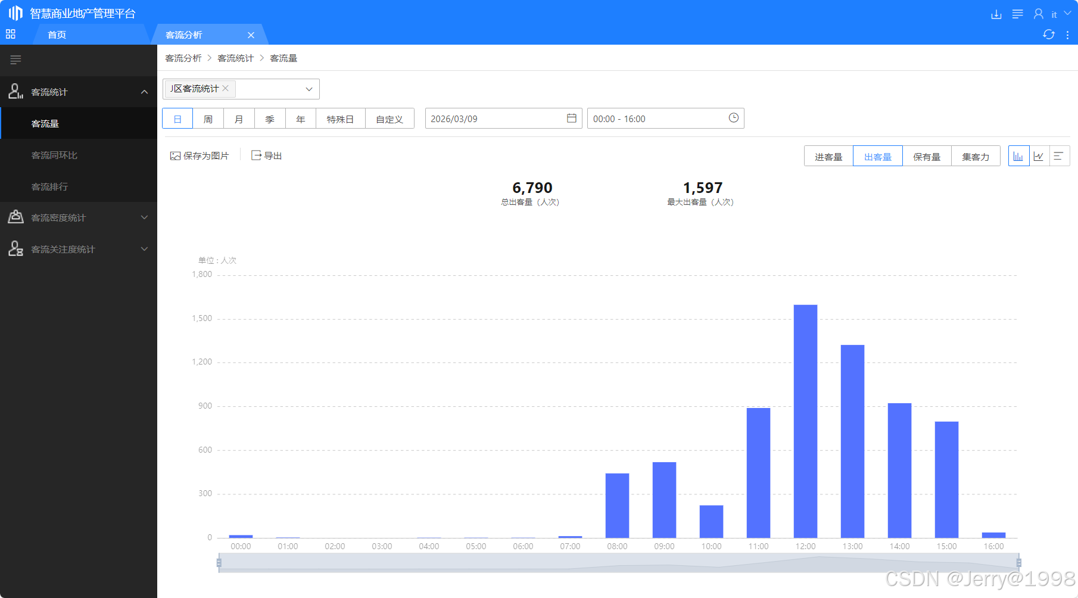Screen dimensions: 1078x598
Task: Collapse the sidebar with hamburger icon
Action: point(16,60)
